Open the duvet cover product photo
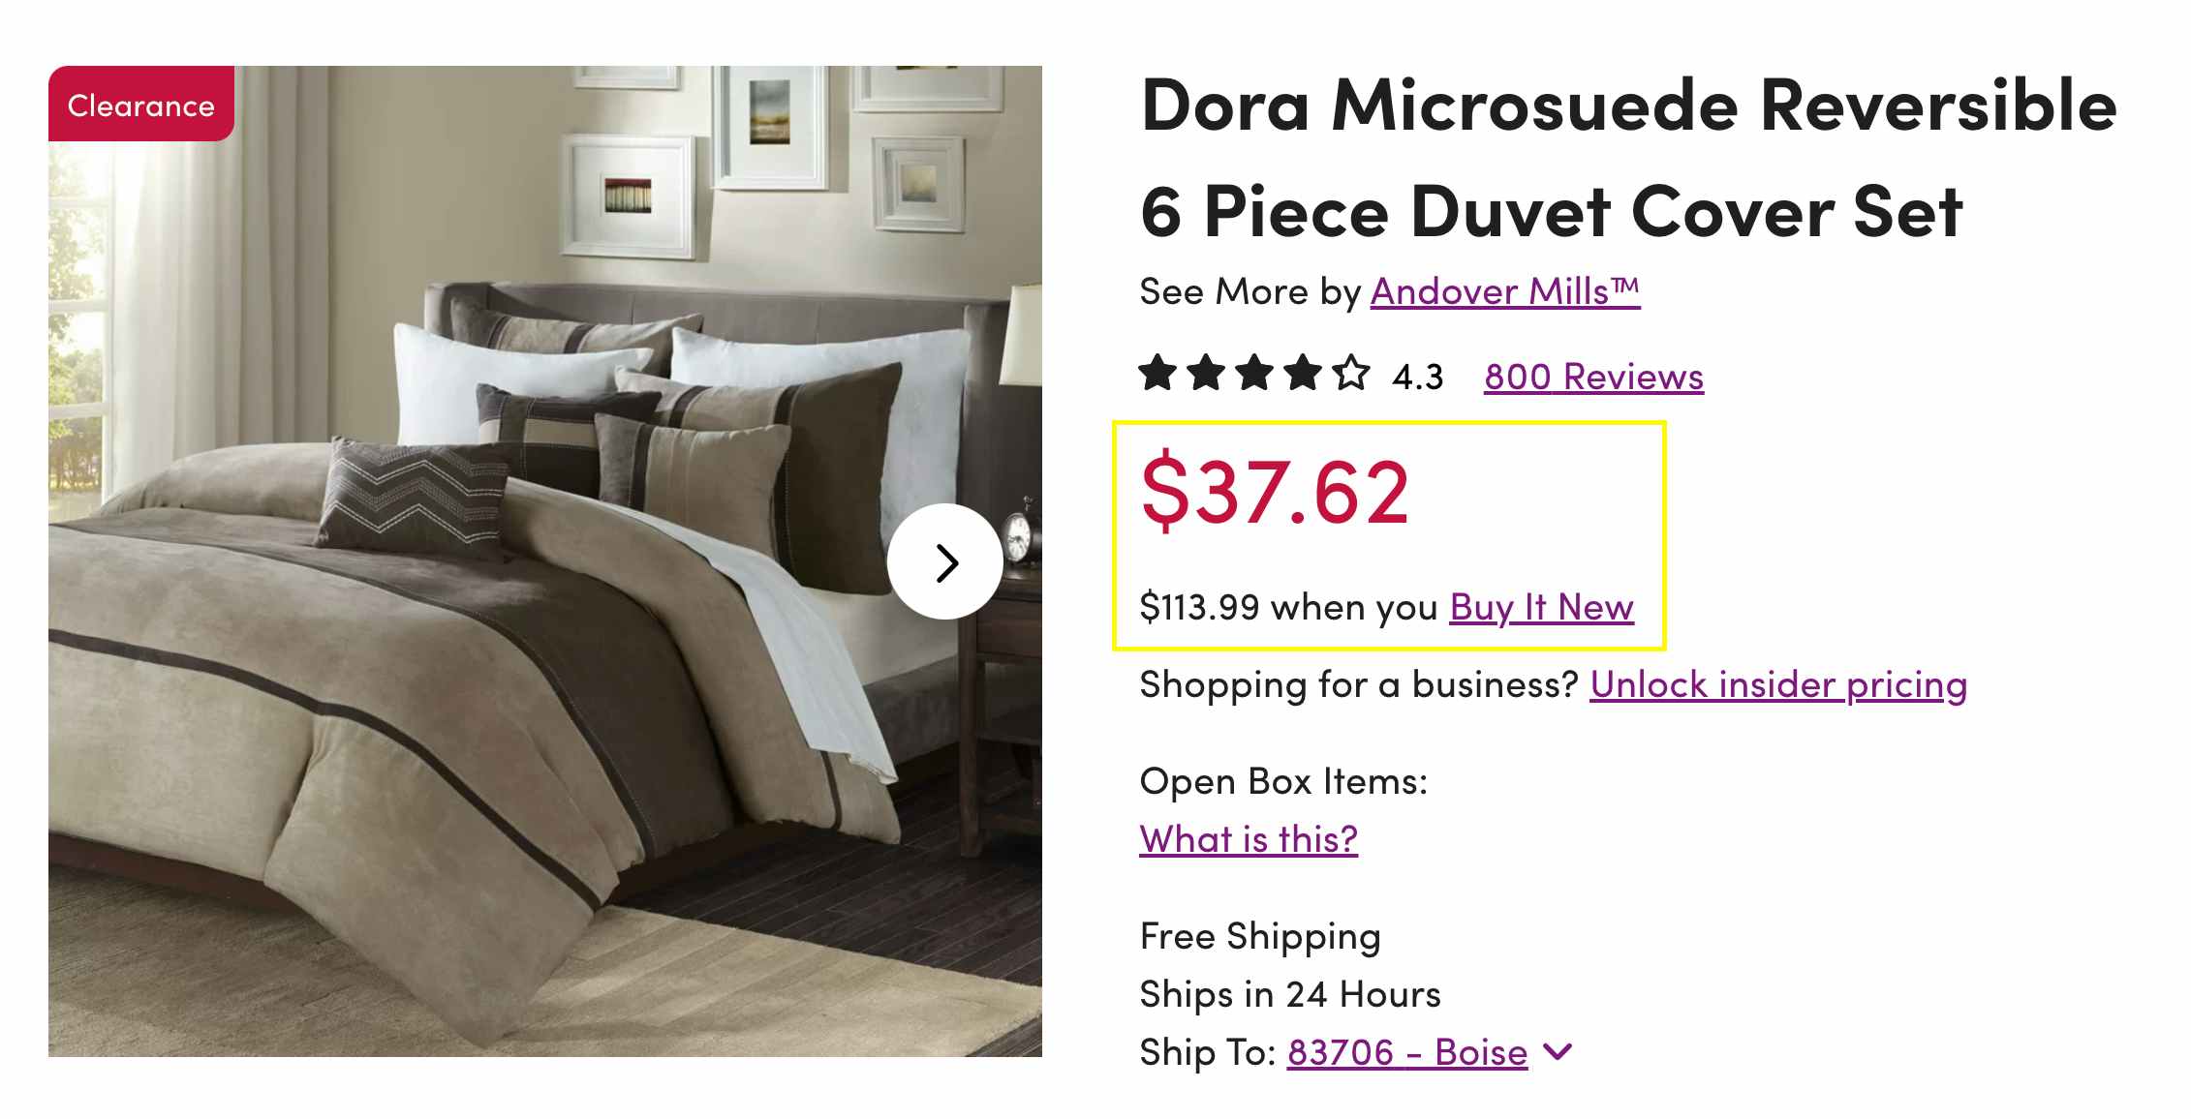Image resolution: width=2191 pixels, height=1119 pixels. point(484,629)
